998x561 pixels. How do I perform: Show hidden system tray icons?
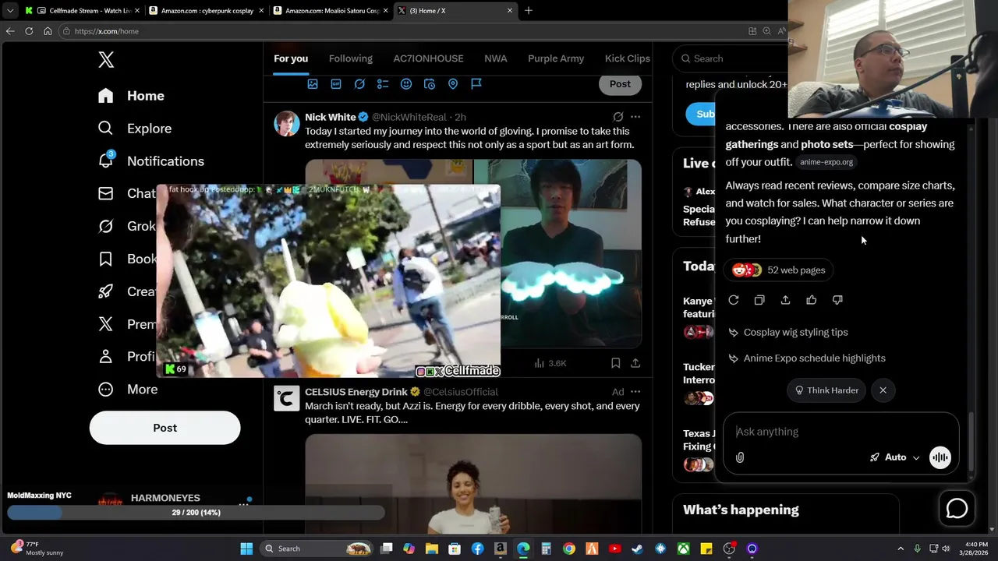(901, 549)
